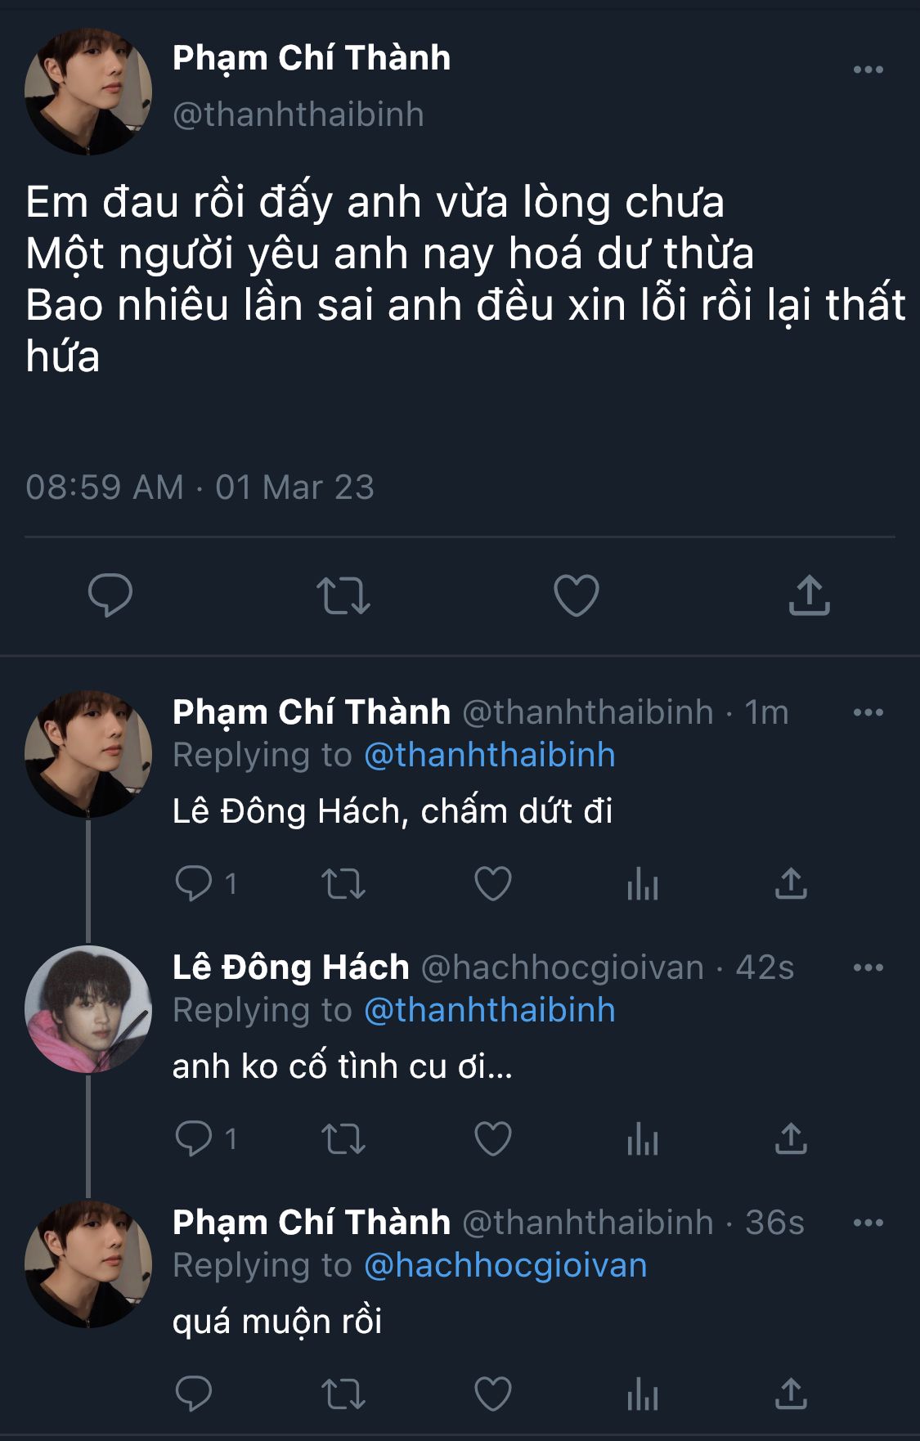Like Lê Đông Hách's reply
This screenshot has width=920, height=1441.
click(x=493, y=1139)
